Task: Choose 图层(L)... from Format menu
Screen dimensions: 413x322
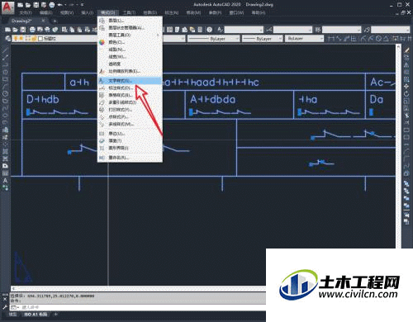Action: point(130,21)
